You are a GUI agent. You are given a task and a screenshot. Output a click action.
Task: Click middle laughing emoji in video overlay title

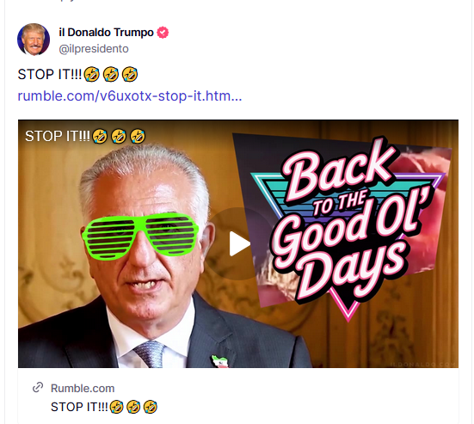tap(119, 136)
